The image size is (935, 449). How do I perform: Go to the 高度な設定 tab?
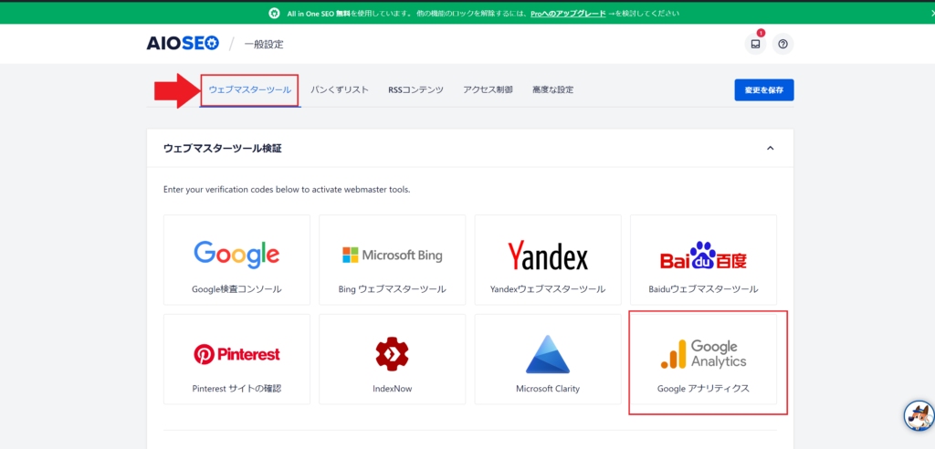click(552, 90)
